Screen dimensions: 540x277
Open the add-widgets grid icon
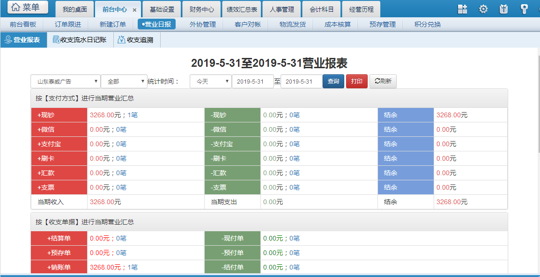coord(462,9)
